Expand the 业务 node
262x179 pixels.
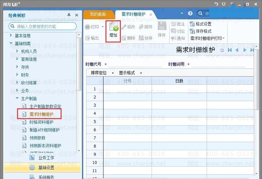pos(17,90)
